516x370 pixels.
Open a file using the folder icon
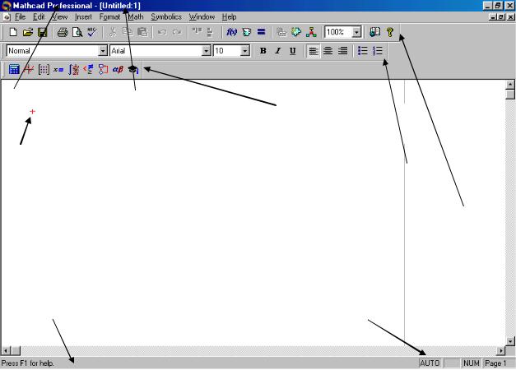tap(28, 32)
